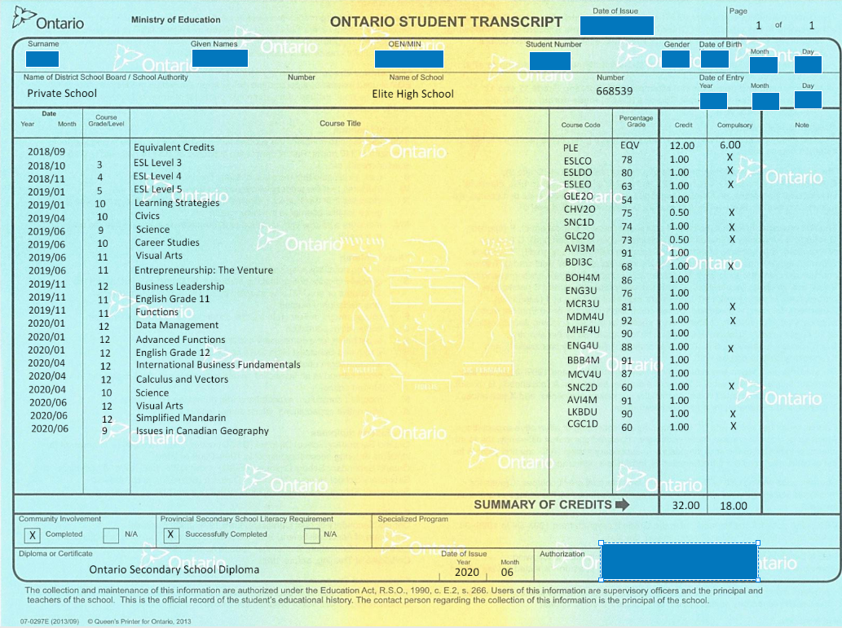Click the school number "668539"

click(615, 91)
